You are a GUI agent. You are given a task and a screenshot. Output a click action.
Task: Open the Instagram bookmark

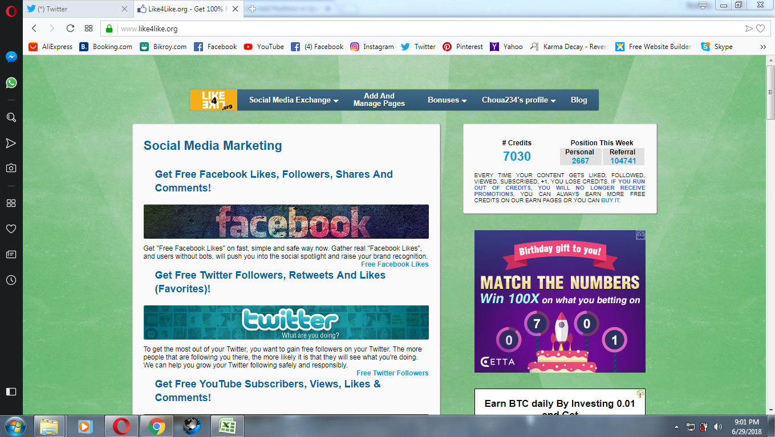pos(372,47)
